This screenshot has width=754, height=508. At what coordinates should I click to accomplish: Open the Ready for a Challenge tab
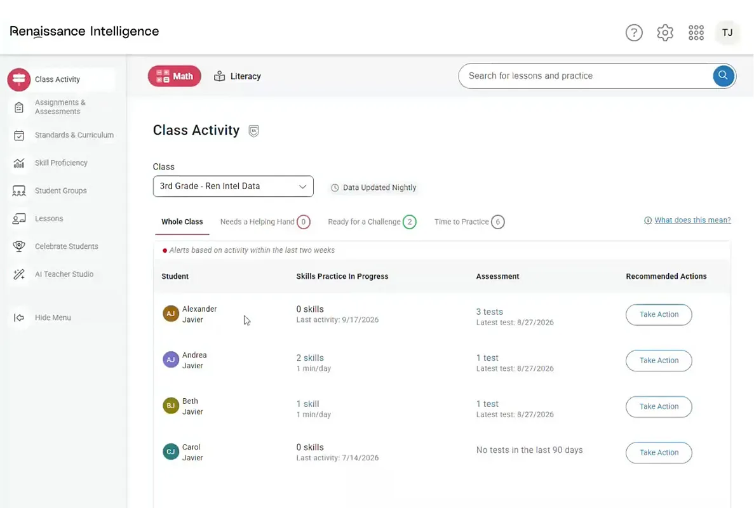point(372,222)
